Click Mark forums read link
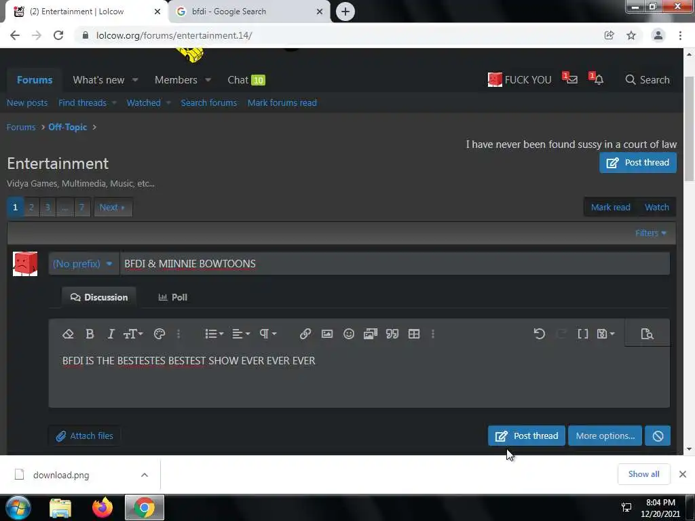This screenshot has width=695, height=521. [282, 103]
